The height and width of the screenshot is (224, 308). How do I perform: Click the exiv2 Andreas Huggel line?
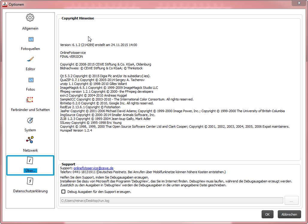[x=93, y=95]
